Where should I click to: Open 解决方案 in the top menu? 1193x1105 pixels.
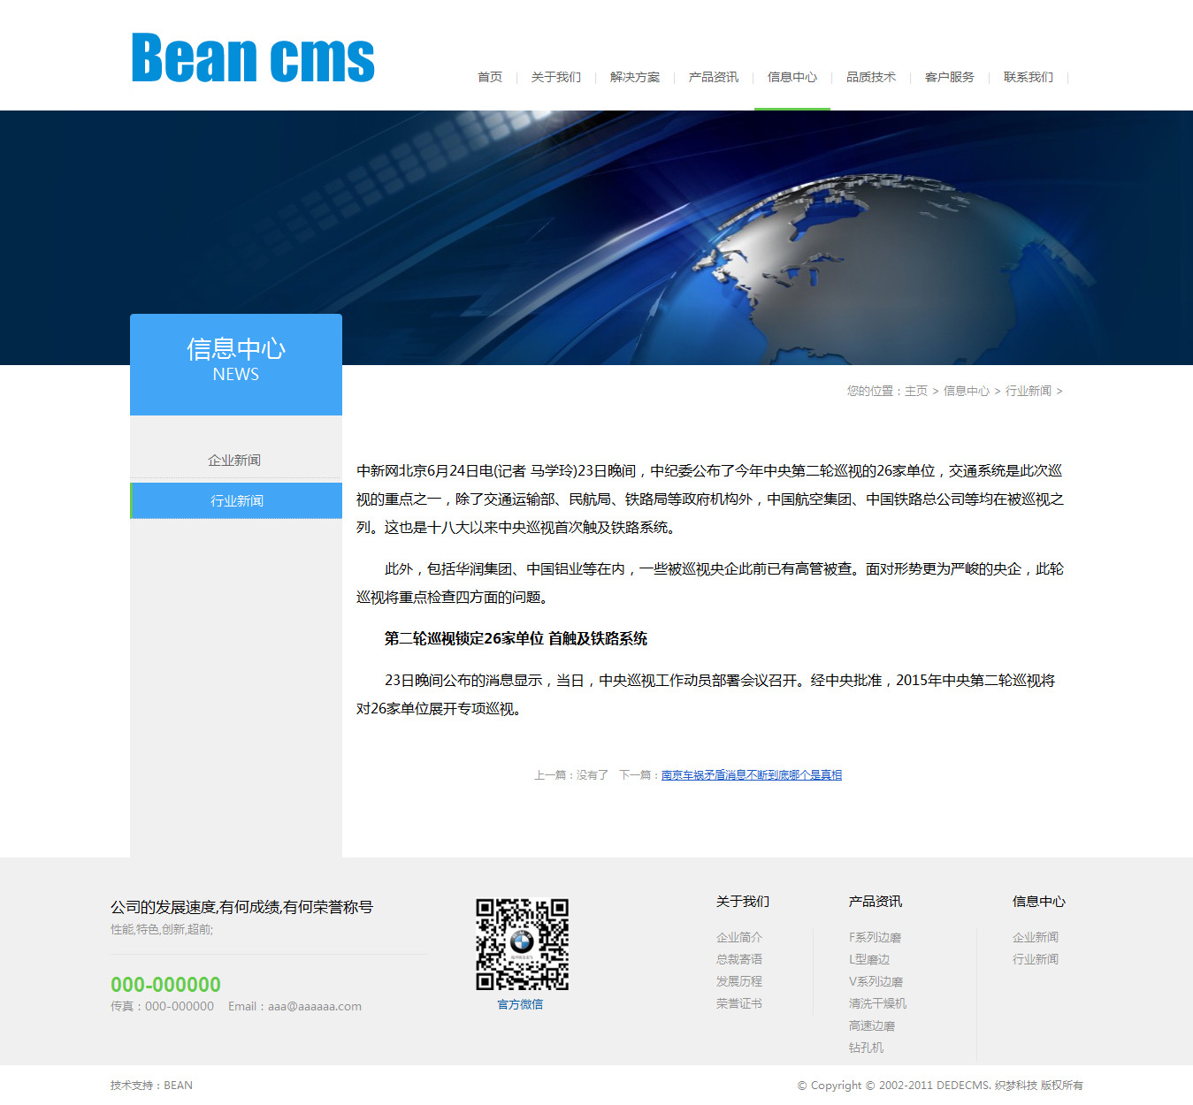(x=635, y=78)
